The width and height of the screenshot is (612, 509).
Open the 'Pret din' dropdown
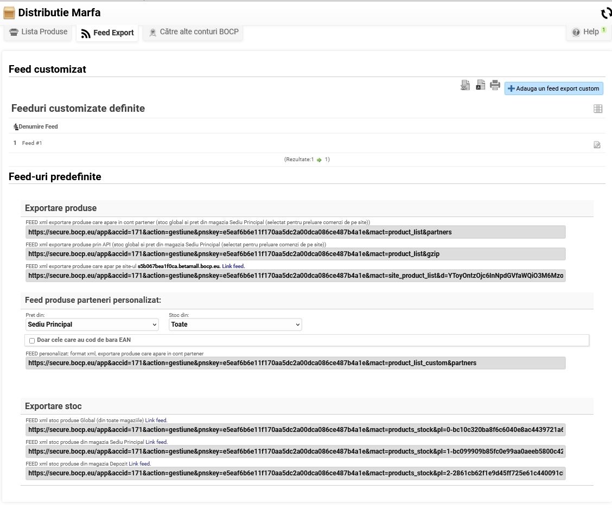click(x=92, y=325)
